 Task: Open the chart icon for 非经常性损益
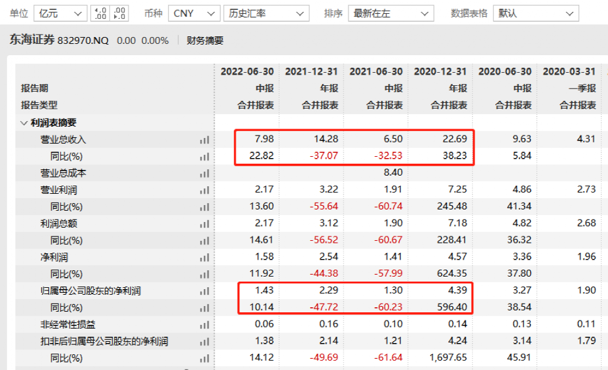point(204,325)
